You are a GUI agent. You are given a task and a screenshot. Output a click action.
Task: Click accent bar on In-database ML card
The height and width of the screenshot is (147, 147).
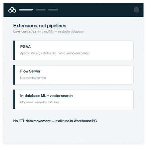tap(14, 99)
